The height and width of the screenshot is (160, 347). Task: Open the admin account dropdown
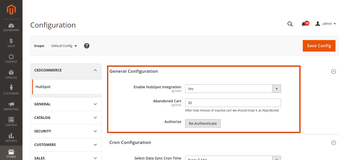[x=326, y=24]
